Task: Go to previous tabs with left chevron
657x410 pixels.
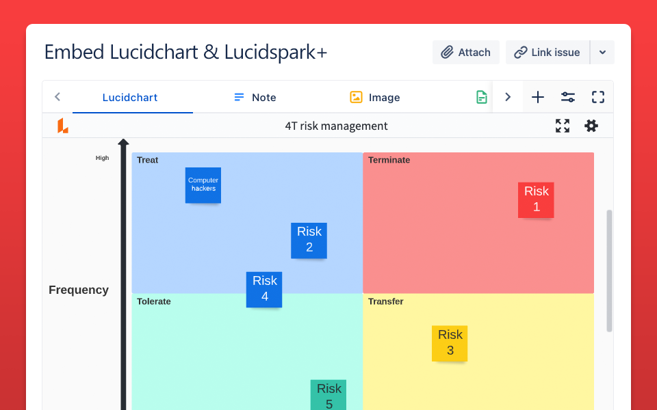Action: 57,97
